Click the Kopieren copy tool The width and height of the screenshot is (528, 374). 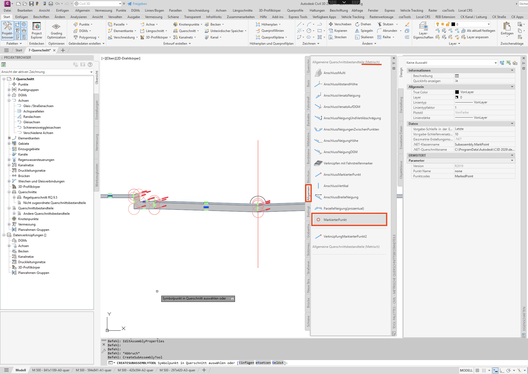click(338, 31)
